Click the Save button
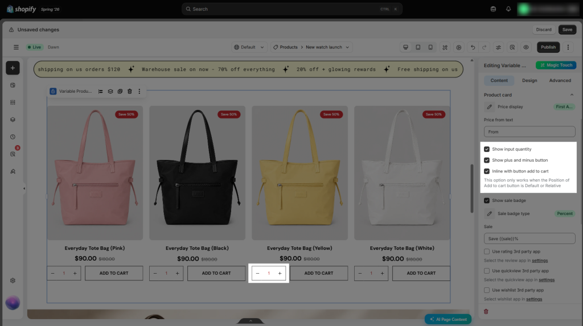 click(x=567, y=30)
